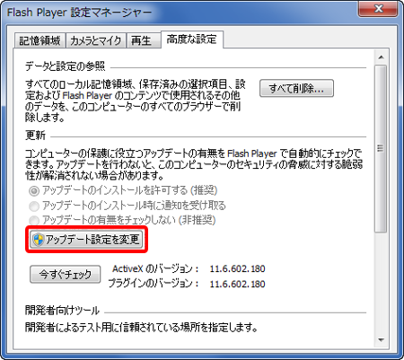Image resolution: width=404 pixels, height=360 pixels.
Task: Select アップデートのインストール時に通知を受け取る radio option
Action: click(x=34, y=206)
